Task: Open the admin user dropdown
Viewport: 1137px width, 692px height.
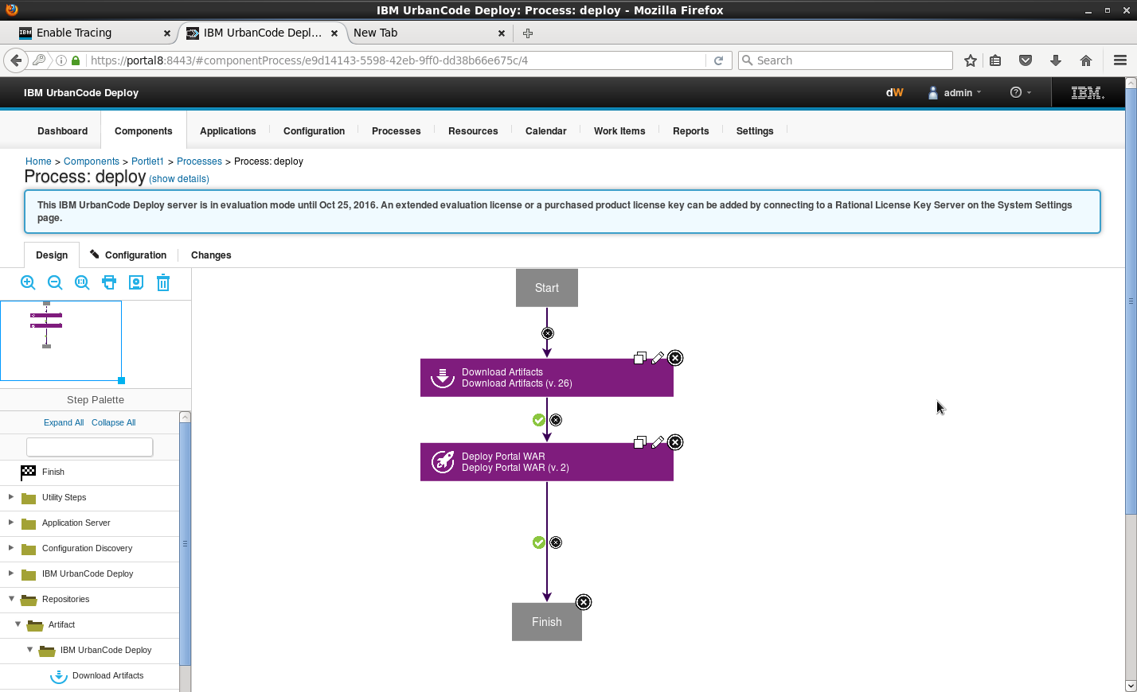Action: tap(955, 93)
